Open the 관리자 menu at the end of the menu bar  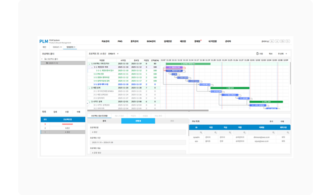point(228,41)
